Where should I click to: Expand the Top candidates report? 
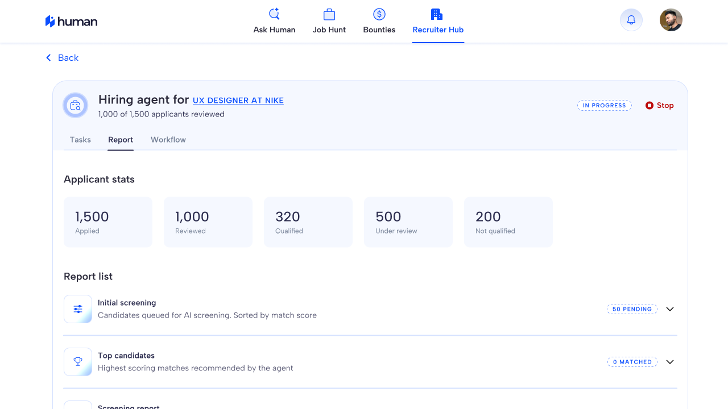coord(670,362)
